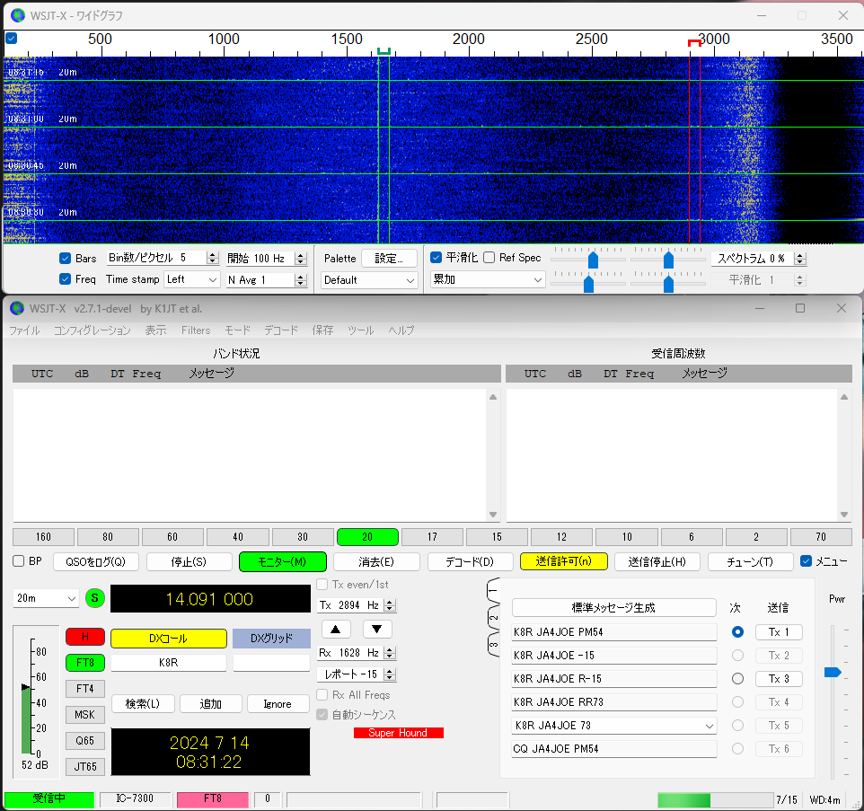Viewport: 864px width, 811px height.
Task: Open the 保存 menu
Action: 322,330
